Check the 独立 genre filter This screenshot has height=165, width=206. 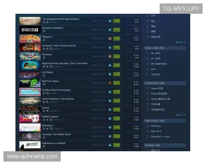click(147, 21)
